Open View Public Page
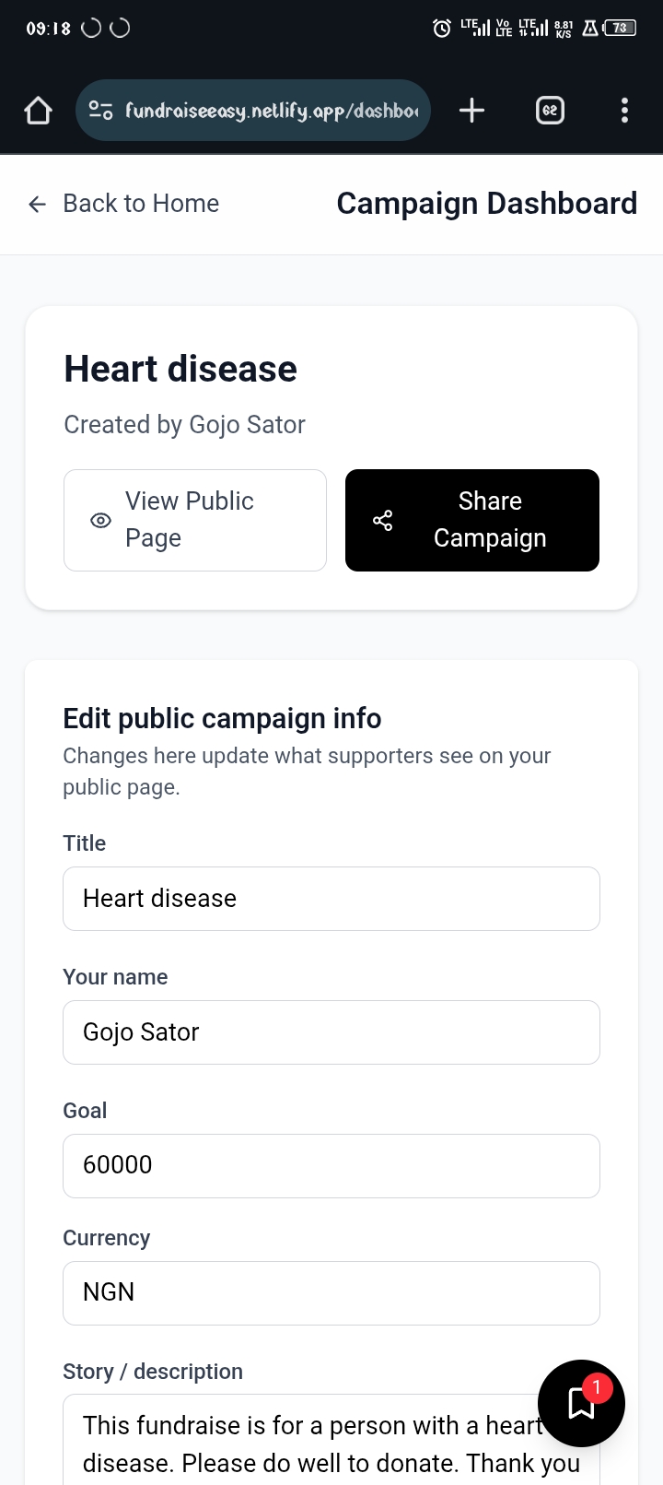The height and width of the screenshot is (1485, 663). 195,520
